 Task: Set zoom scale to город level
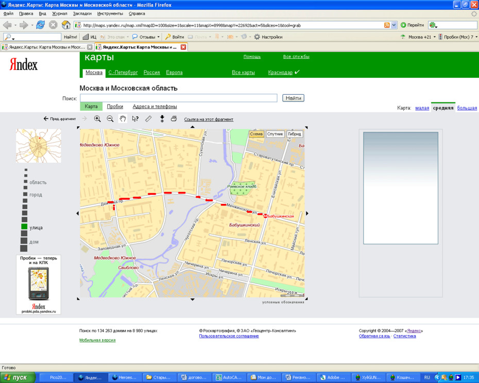coord(26,194)
